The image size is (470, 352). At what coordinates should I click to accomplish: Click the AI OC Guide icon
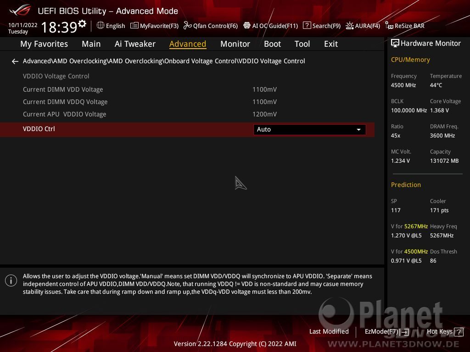tap(246, 26)
